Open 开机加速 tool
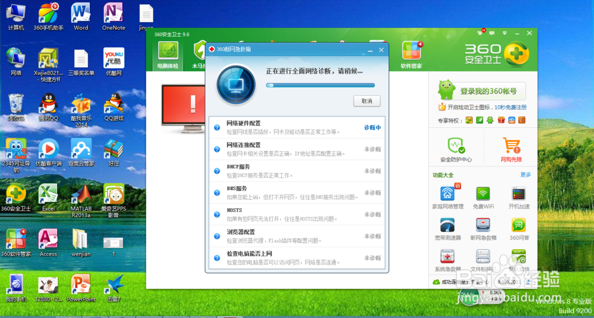This screenshot has height=318, width=594. click(x=519, y=197)
